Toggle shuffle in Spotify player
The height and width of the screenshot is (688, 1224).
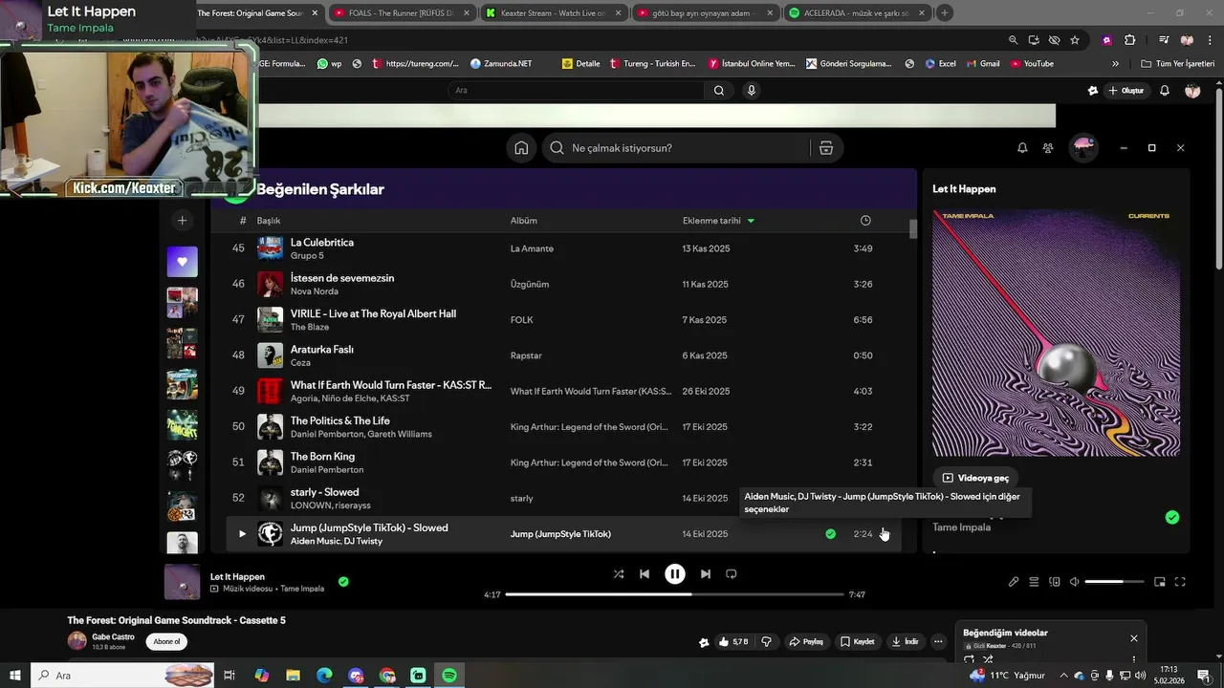click(619, 574)
